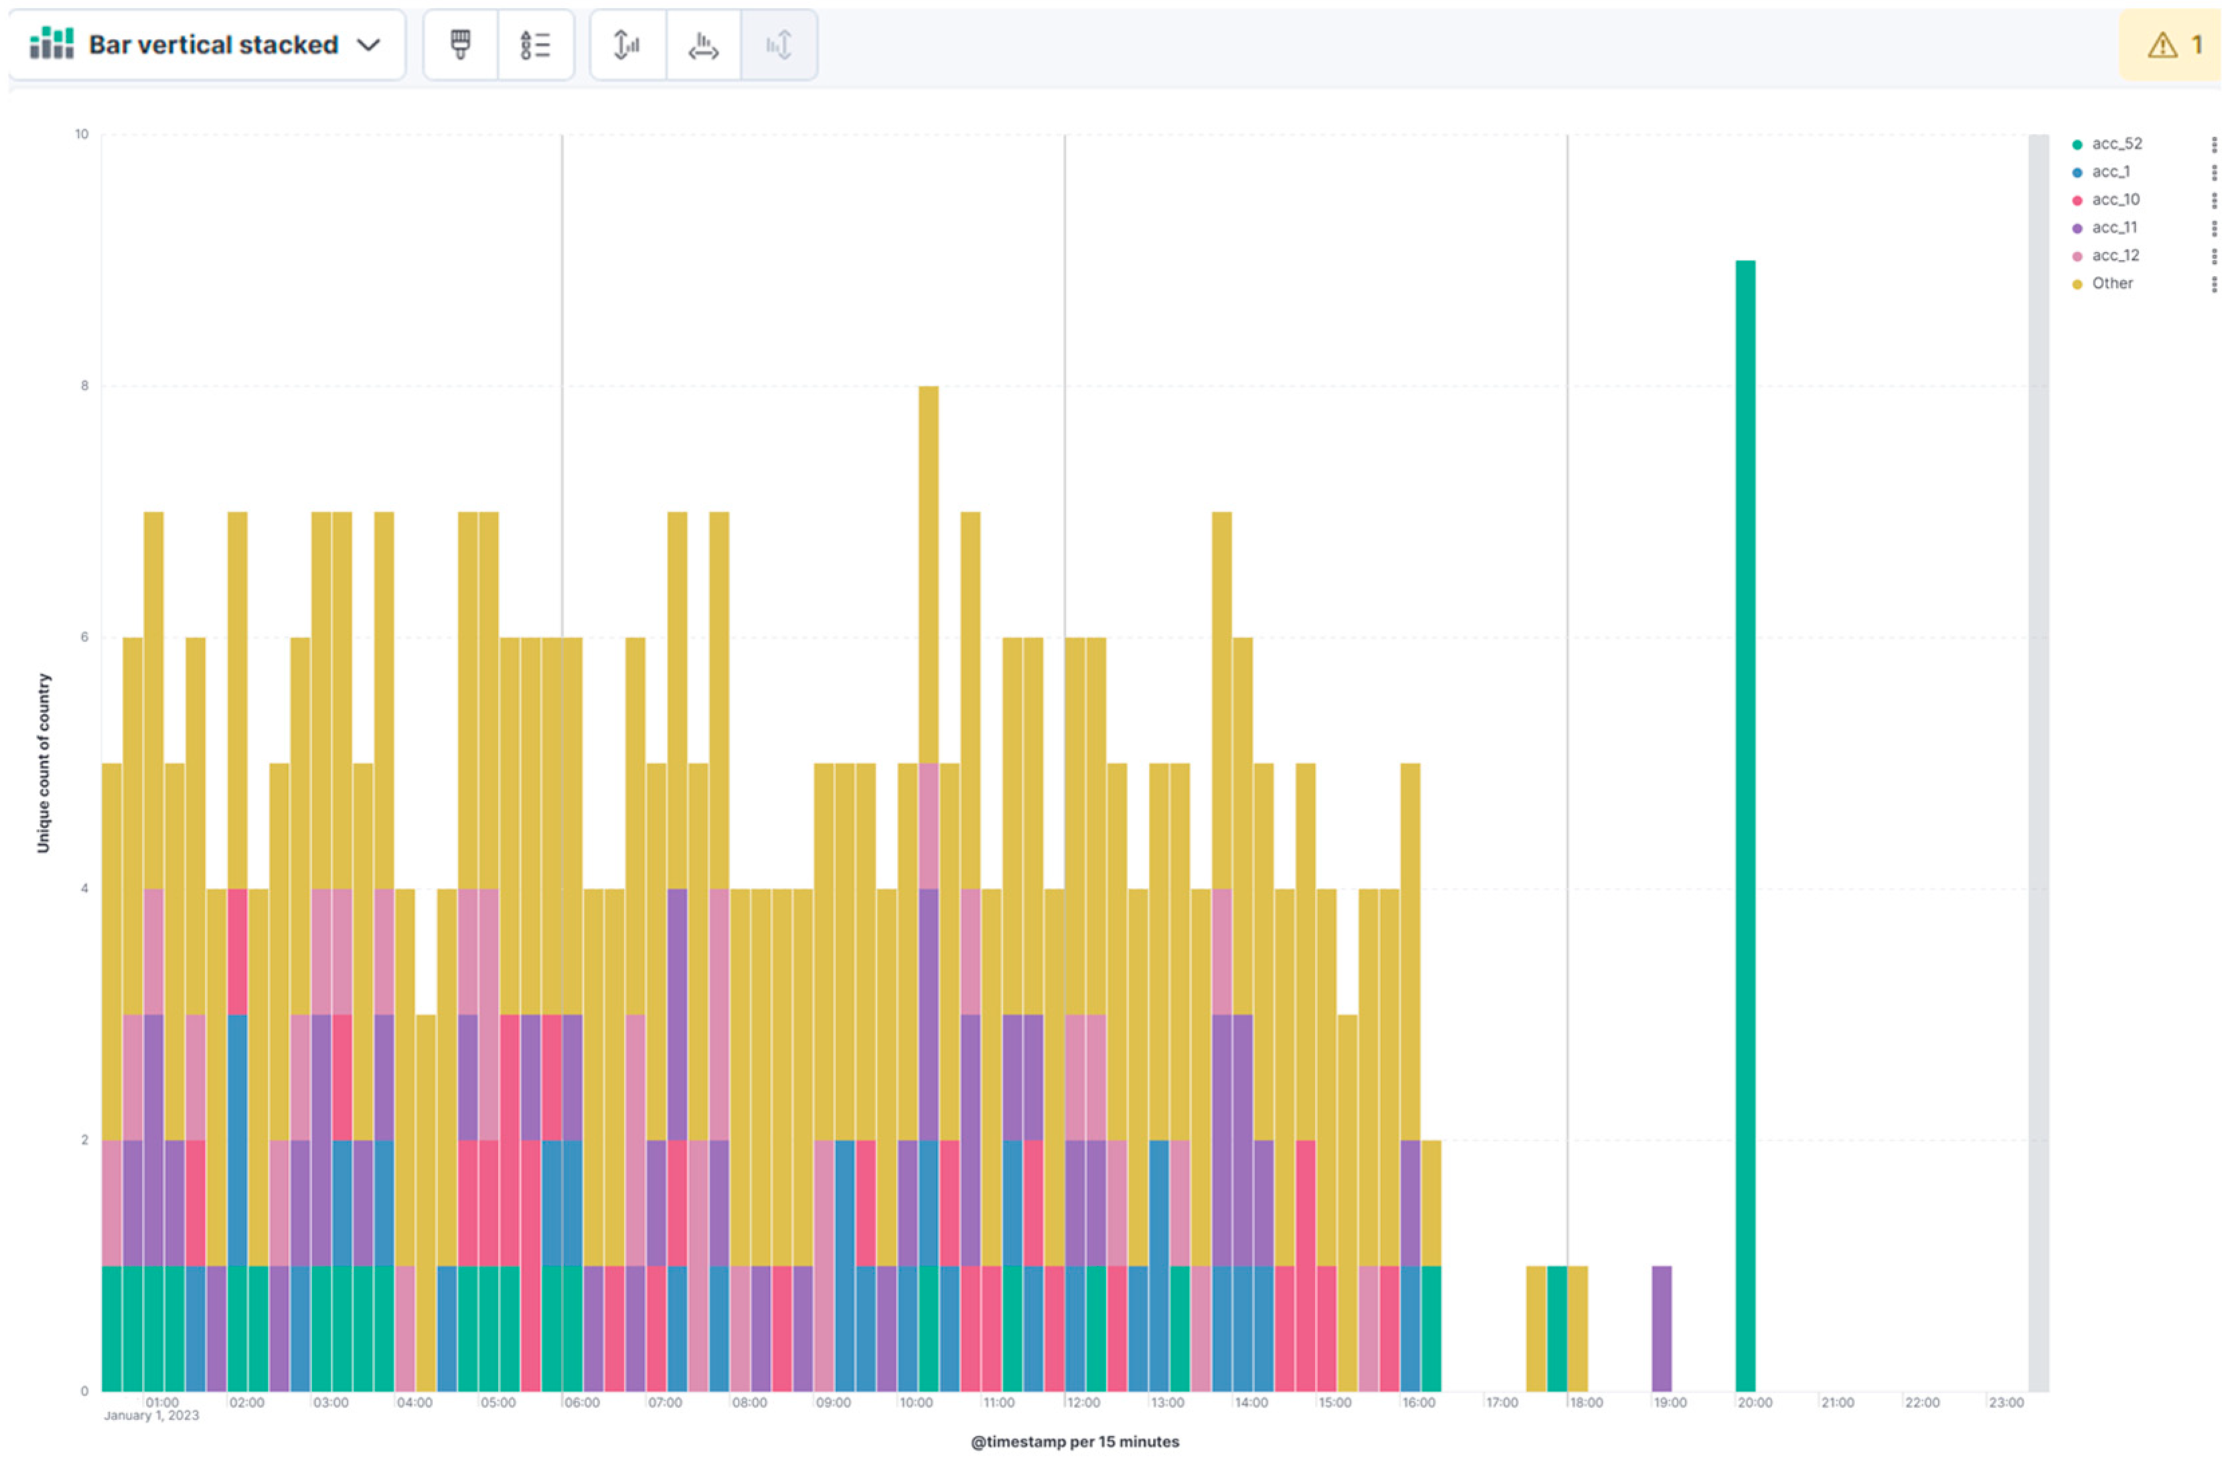Open the Visual options brush menu

click(x=460, y=45)
